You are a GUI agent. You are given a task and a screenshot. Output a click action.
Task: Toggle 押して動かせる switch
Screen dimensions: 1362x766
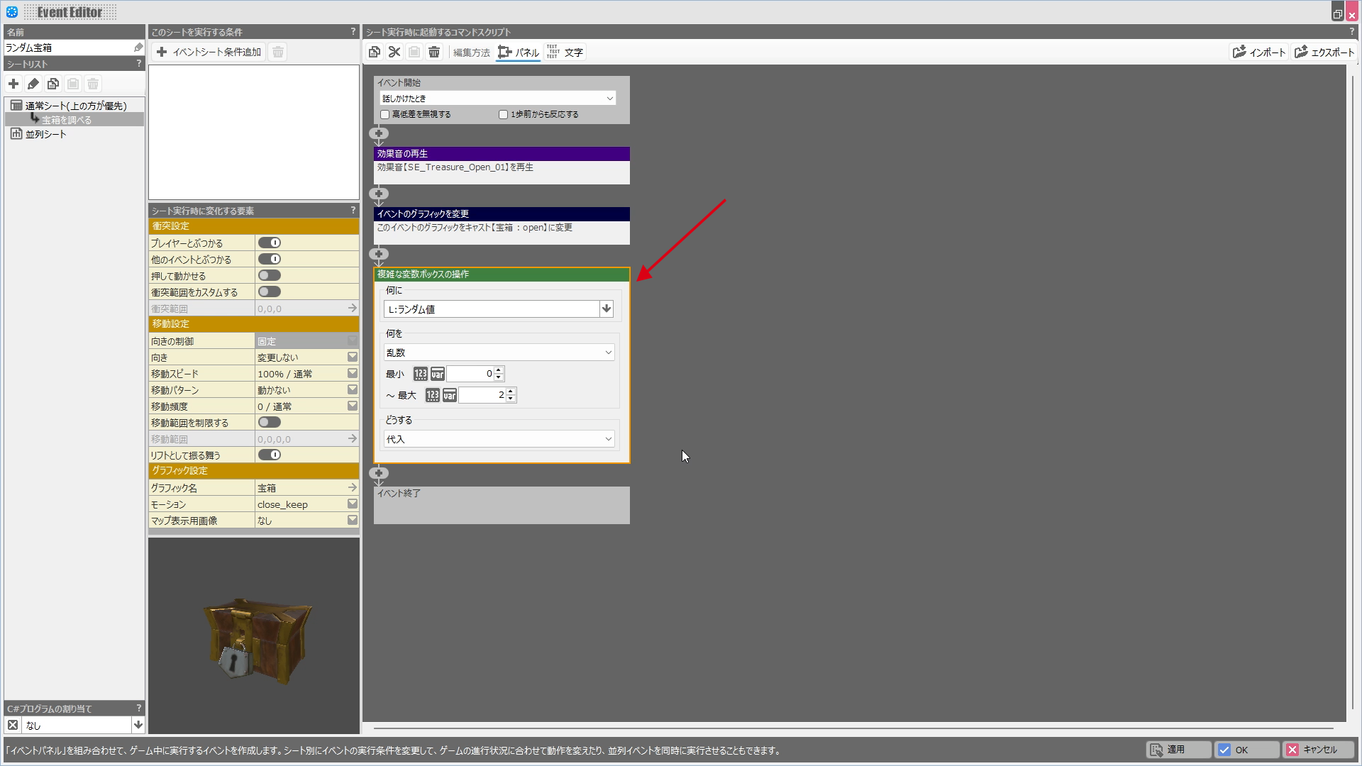coord(270,275)
